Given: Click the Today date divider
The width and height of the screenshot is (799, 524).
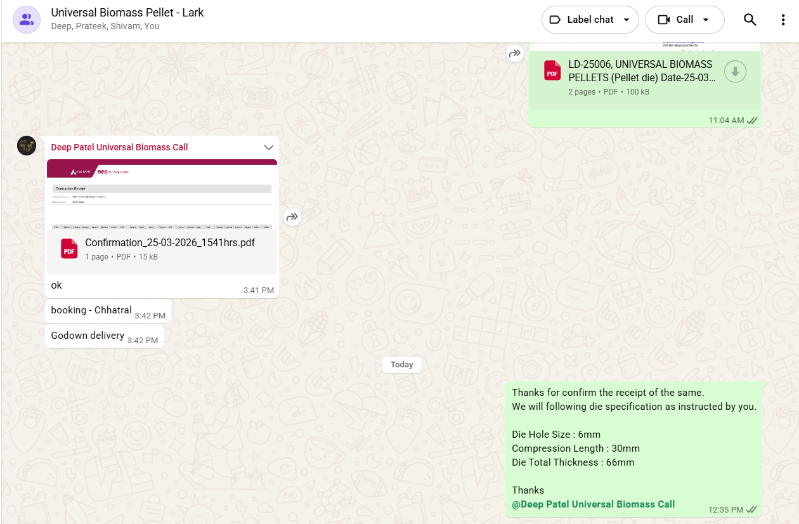Looking at the screenshot, I should 401,365.
